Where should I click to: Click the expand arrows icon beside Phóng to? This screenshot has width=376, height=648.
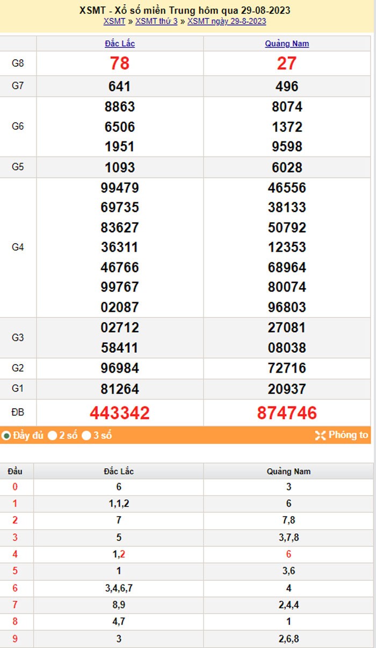(320, 436)
